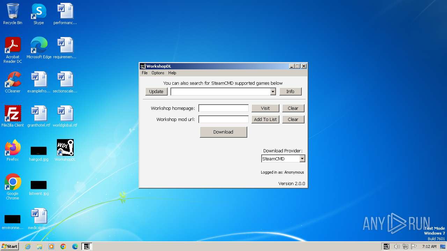Click the Info button
Screen dimensions: 447x251
point(290,91)
